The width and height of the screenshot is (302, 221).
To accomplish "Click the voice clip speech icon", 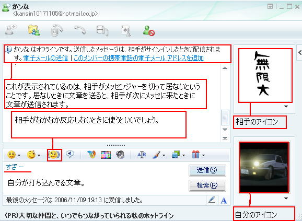I will pyautogui.click(x=70, y=154).
